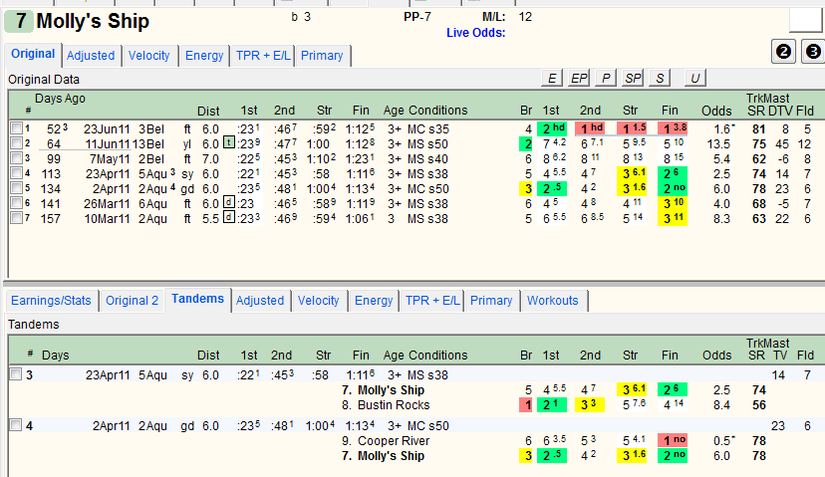The image size is (825, 477).
Task: Click the E running style button
Action: pyautogui.click(x=552, y=79)
